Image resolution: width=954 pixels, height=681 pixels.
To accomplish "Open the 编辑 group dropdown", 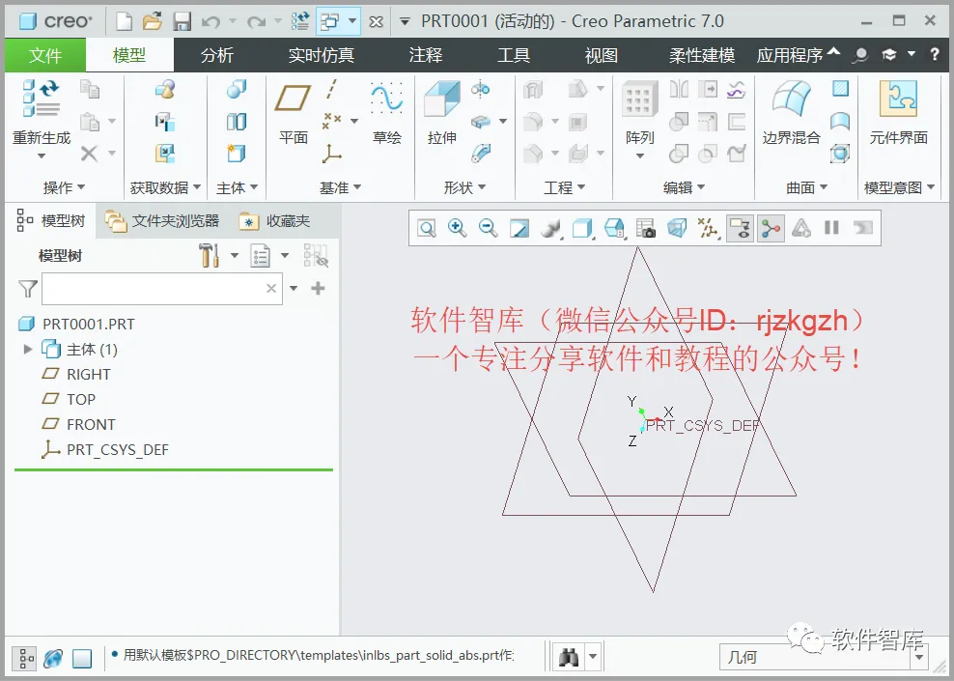I will (x=684, y=187).
